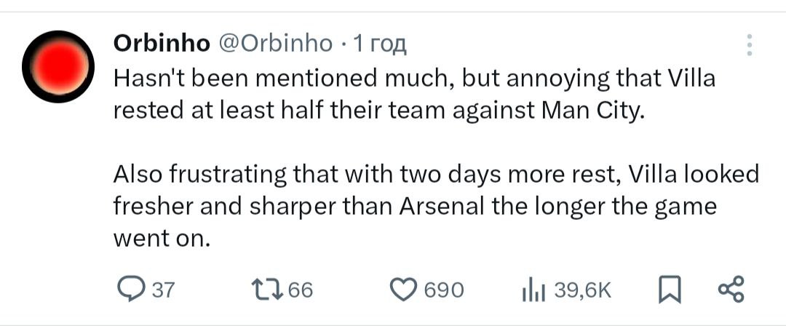The width and height of the screenshot is (786, 326).
Task: Click the 690 likes count
Action: click(443, 290)
